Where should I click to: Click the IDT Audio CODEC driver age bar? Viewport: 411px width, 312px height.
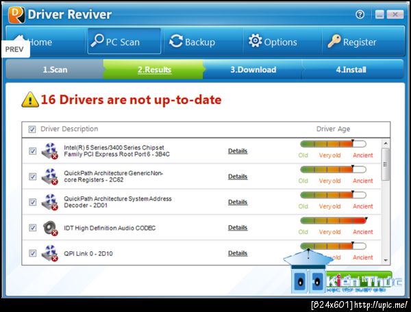tap(333, 220)
